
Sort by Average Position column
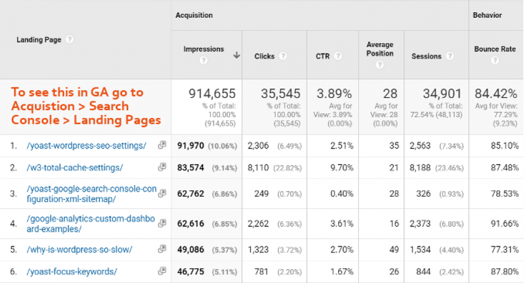point(380,49)
